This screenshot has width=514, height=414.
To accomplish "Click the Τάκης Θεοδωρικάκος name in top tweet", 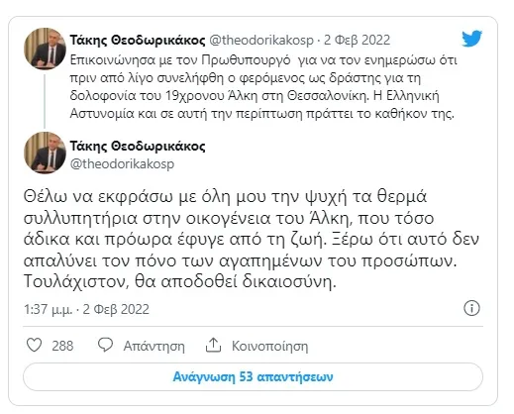I will pos(138,40).
